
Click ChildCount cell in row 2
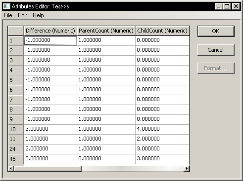162,50
